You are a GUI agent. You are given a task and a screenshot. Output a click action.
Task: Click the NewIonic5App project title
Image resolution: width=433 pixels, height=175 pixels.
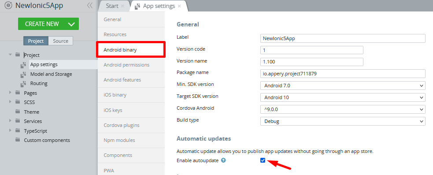pyautogui.click(x=39, y=6)
